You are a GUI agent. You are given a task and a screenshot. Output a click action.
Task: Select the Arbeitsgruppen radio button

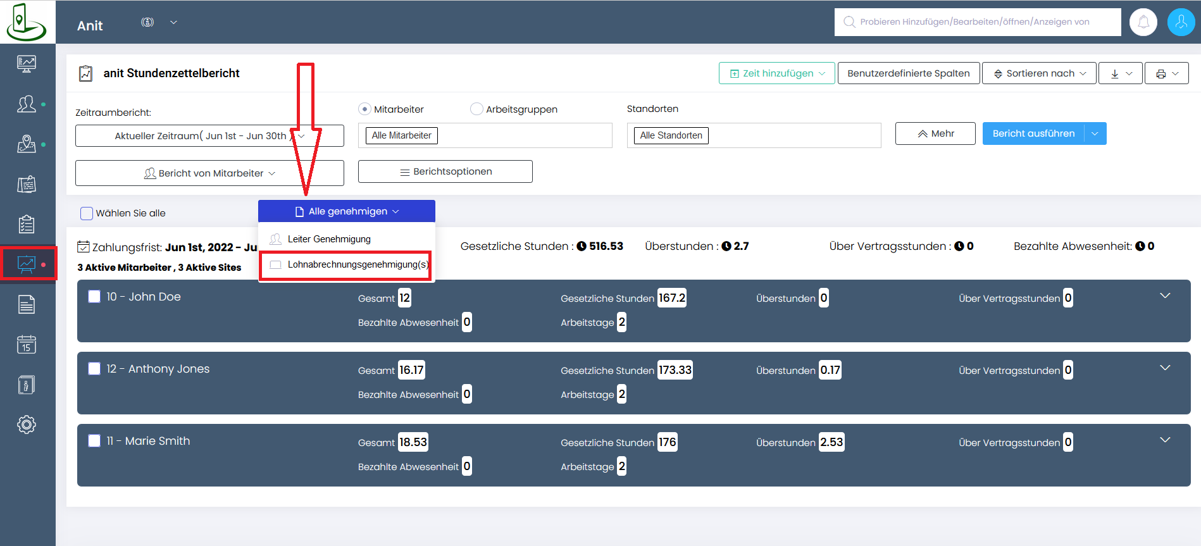point(476,109)
